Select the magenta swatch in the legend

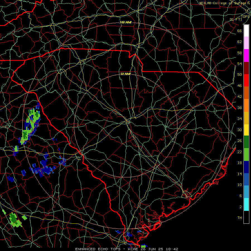pyautogui.click(x=246, y=55)
